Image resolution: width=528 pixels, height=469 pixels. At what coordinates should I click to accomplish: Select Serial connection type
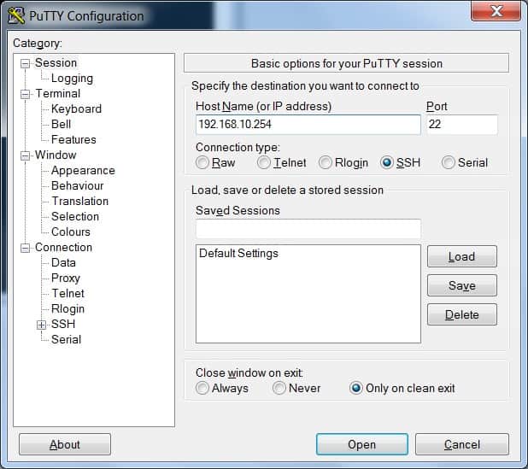coord(449,162)
